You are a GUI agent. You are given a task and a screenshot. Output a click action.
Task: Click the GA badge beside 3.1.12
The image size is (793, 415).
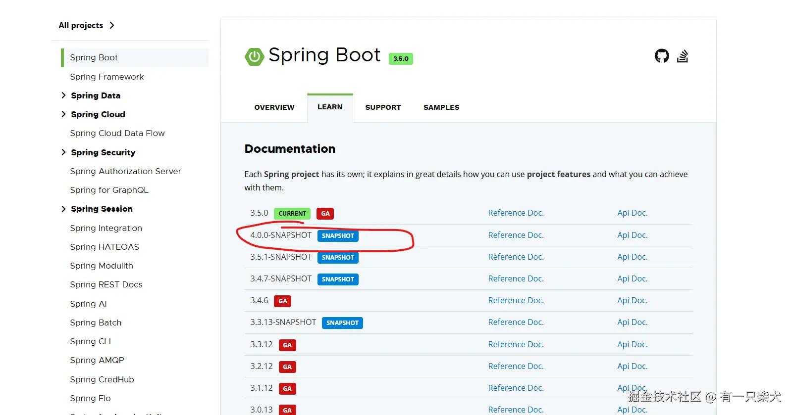click(287, 389)
